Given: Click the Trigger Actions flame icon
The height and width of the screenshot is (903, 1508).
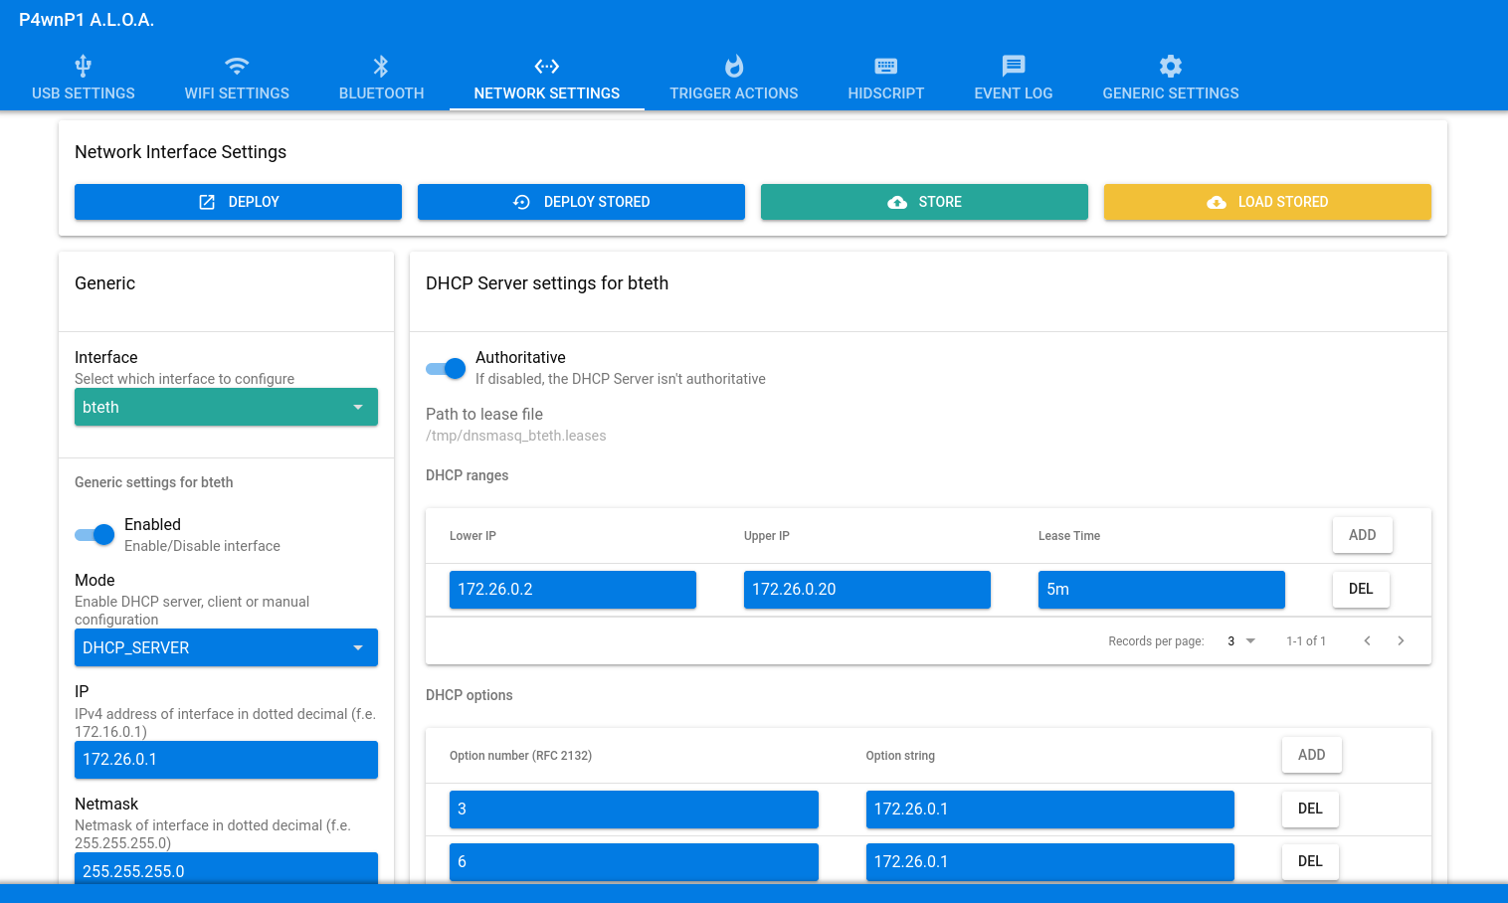Looking at the screenshot, I should click(x=734, y=67).
